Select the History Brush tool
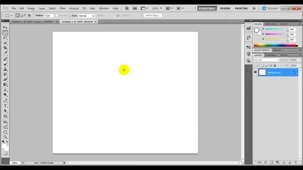 tap(5, 74)
